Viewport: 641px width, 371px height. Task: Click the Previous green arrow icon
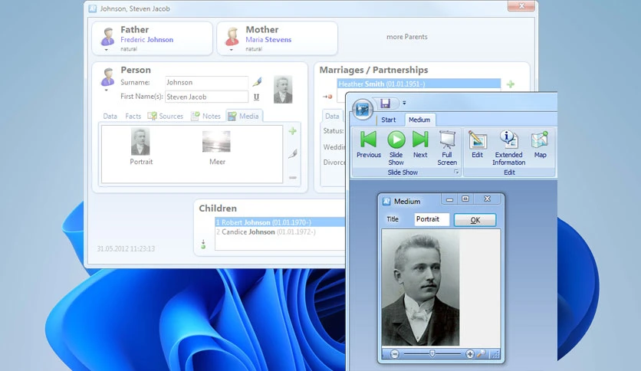(368, 140)
